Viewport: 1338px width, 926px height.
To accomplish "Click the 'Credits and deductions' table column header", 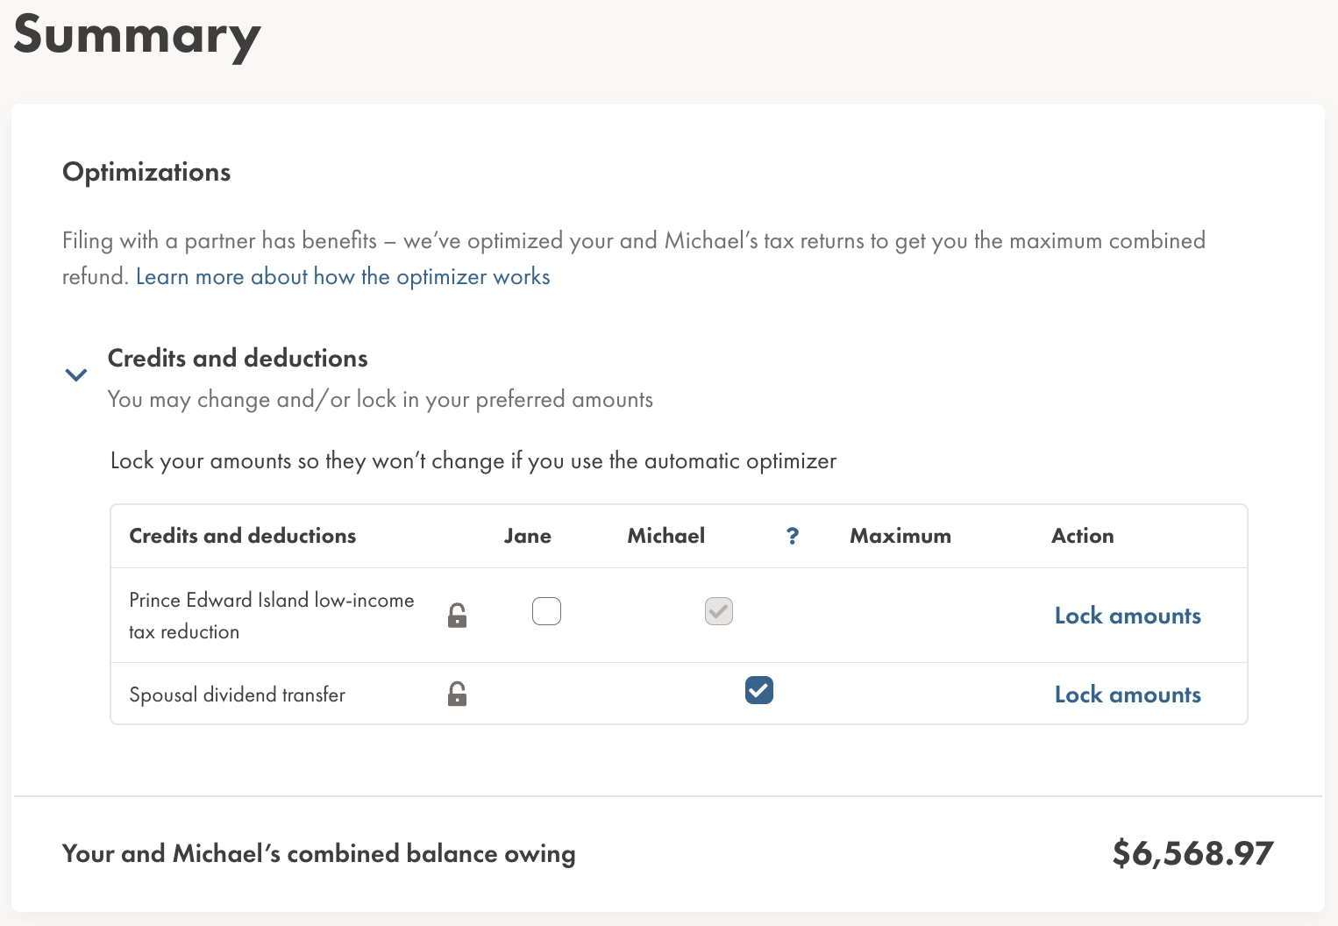I will [243, 536].
